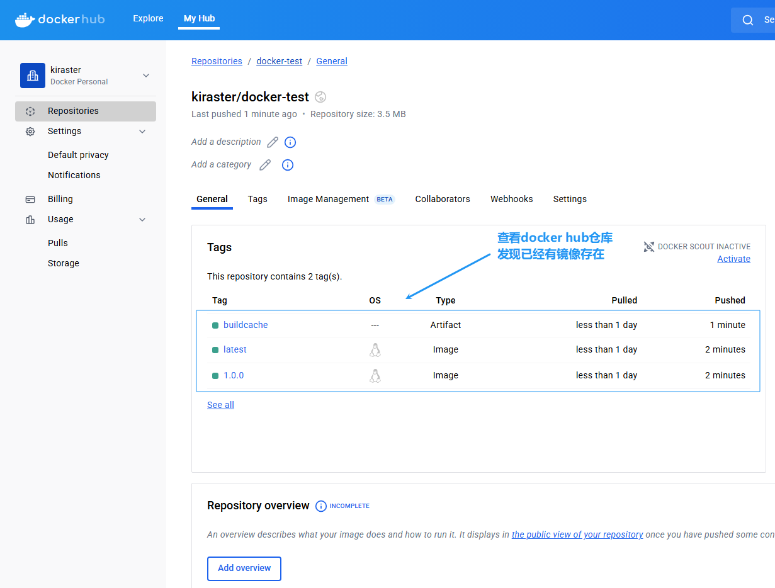
Task: Click the docker-test breadcrumb link
Action: [280, 61]
